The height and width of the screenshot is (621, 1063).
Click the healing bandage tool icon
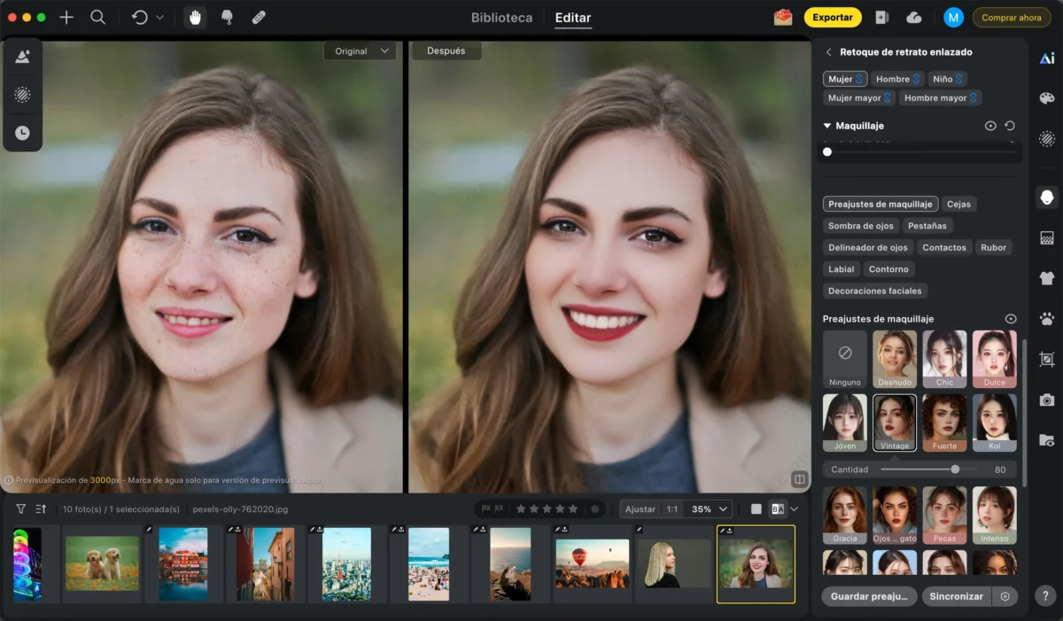point(259,17)
